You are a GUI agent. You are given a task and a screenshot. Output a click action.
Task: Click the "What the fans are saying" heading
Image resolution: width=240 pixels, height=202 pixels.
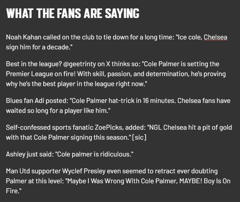tap(73, 13)
